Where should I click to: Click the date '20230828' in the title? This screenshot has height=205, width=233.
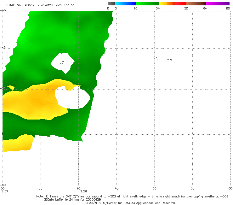(46, 5)
